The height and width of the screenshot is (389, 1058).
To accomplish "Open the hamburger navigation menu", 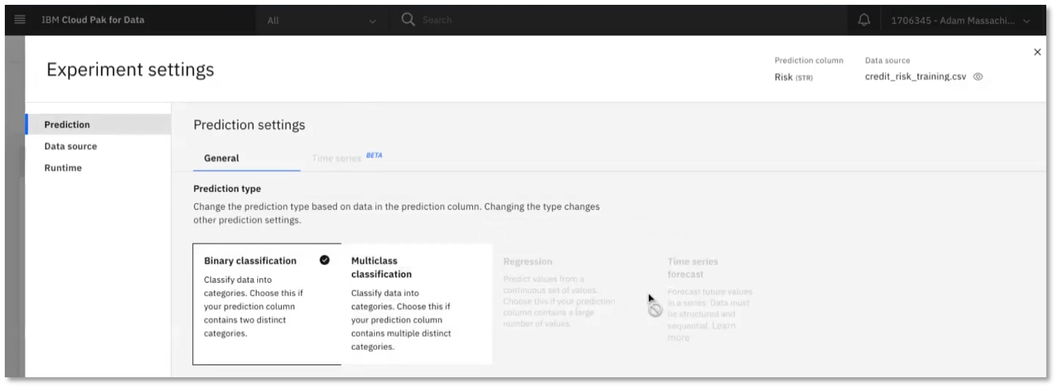I will pyautogui.click(x=19, y=20).
